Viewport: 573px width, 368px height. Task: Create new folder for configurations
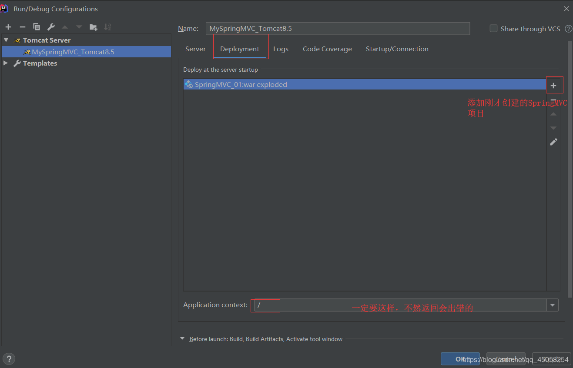pos(94,27)
